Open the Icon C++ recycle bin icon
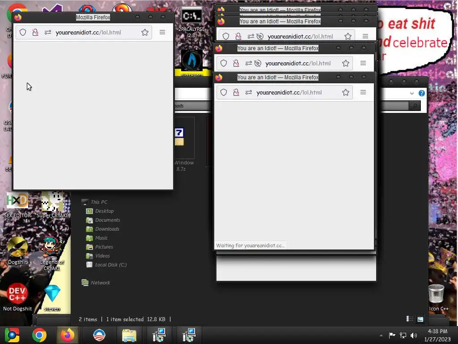 (437, 298)
